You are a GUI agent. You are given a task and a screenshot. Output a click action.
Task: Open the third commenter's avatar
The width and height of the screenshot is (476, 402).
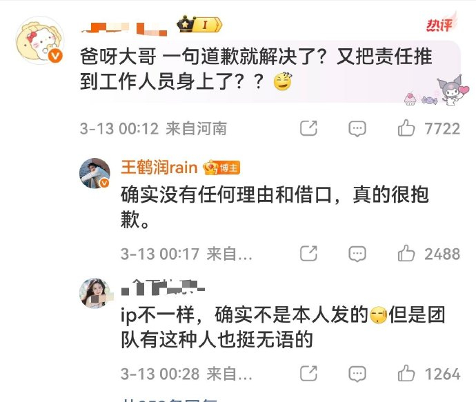click(95, 293)
